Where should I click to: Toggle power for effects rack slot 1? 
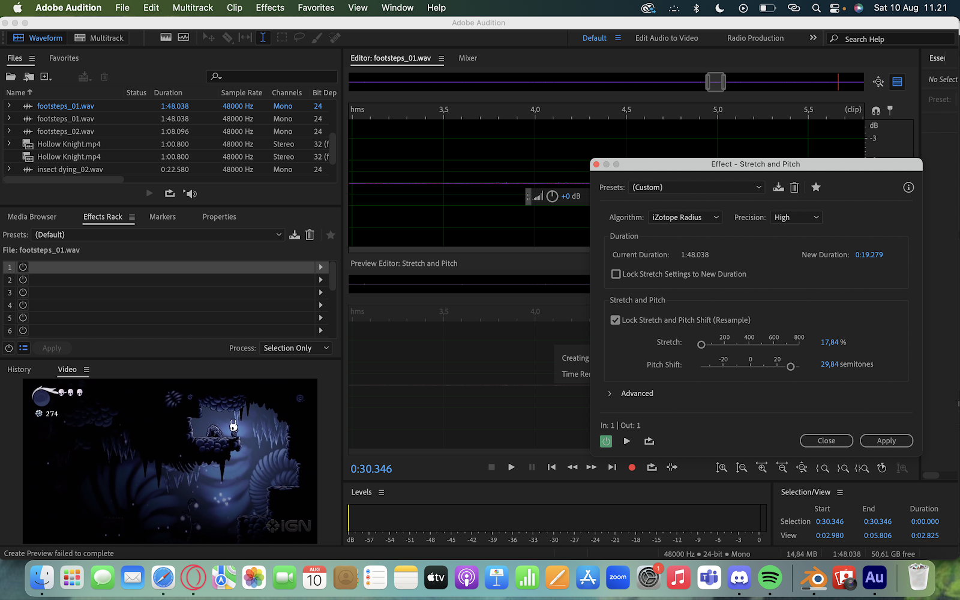pyautogui.click(x=23, y=267)
